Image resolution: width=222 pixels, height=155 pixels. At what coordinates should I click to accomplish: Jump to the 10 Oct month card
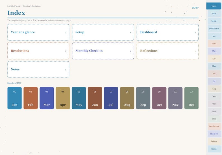coord(159,98)
